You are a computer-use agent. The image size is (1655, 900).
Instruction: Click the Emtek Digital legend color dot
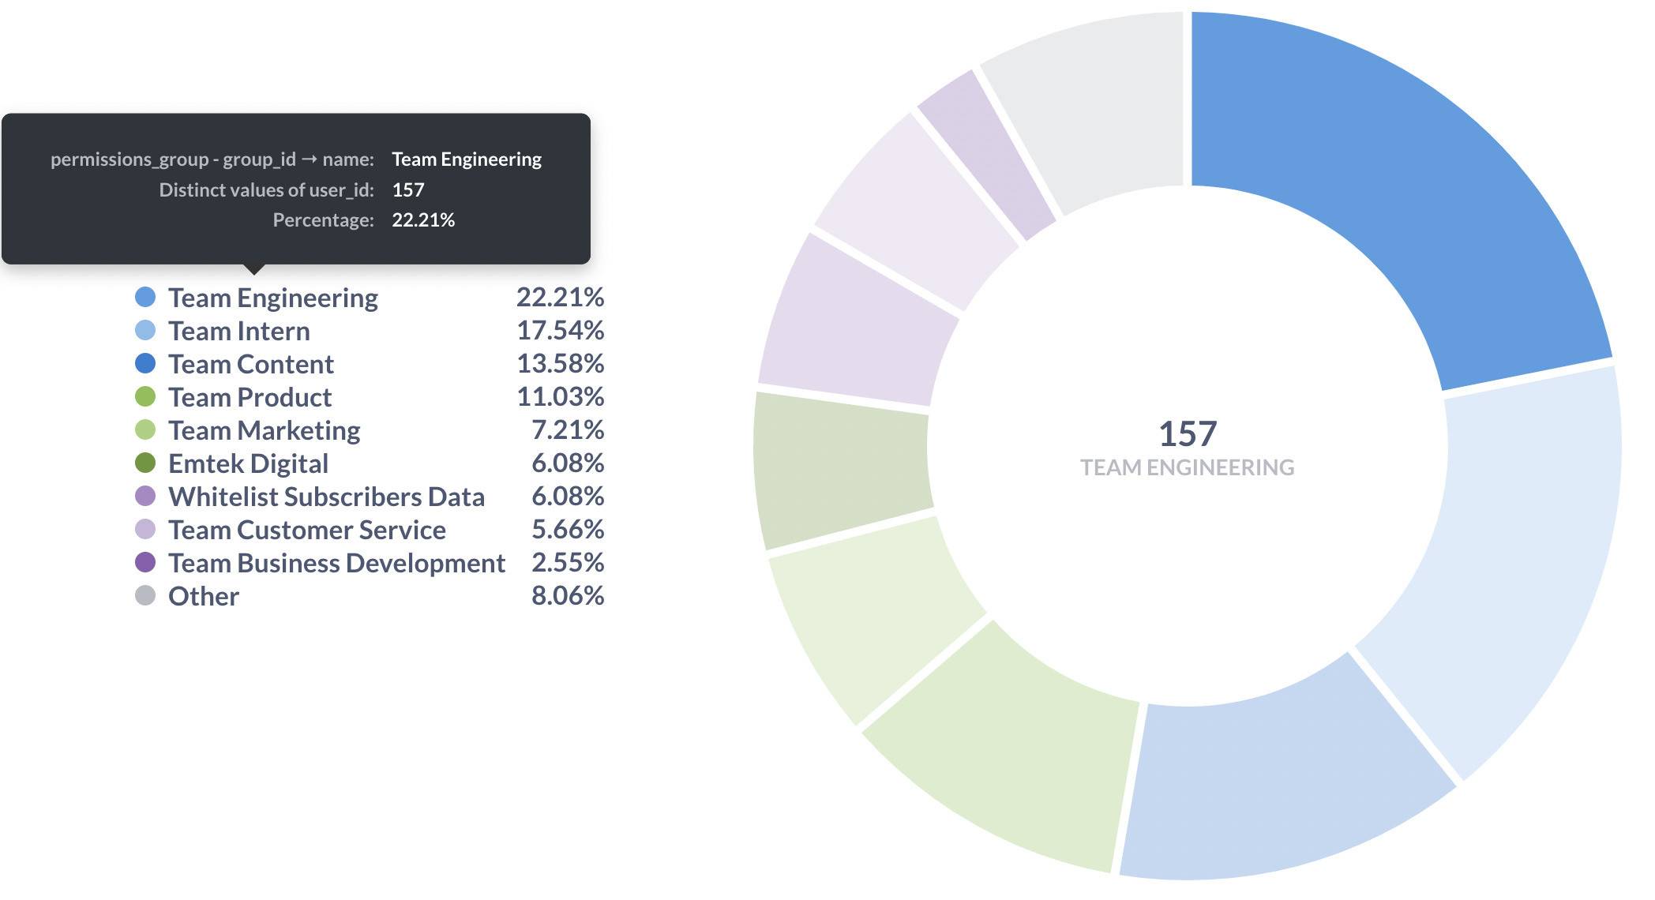(x=145, y=463)
